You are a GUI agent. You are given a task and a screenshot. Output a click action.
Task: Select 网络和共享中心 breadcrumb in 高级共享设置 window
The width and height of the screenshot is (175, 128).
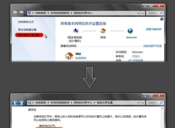[83, 102]
